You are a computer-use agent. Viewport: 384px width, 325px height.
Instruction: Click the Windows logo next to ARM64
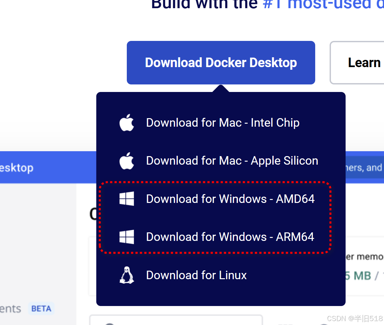(x=126, y=237)
